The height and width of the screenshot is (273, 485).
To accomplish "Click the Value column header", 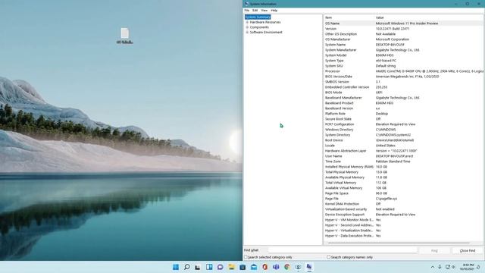I will click(430, 17).
